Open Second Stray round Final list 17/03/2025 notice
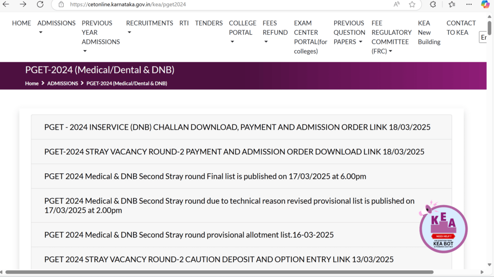This screenshot has height=277, width=494. coord(241,176)
